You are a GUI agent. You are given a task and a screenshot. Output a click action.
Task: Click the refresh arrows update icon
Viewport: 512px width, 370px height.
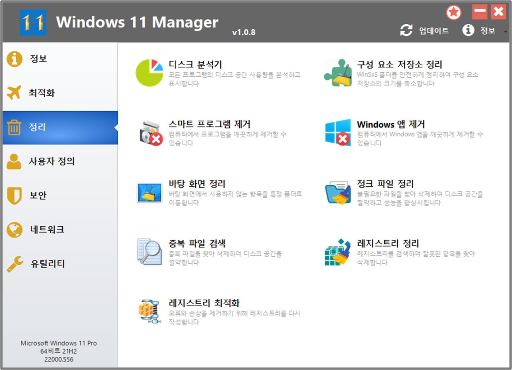(406, 30)
